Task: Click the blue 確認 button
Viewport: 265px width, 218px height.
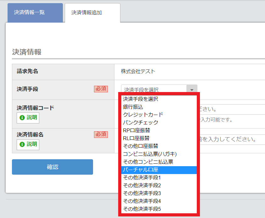Action: click(52, 167)
